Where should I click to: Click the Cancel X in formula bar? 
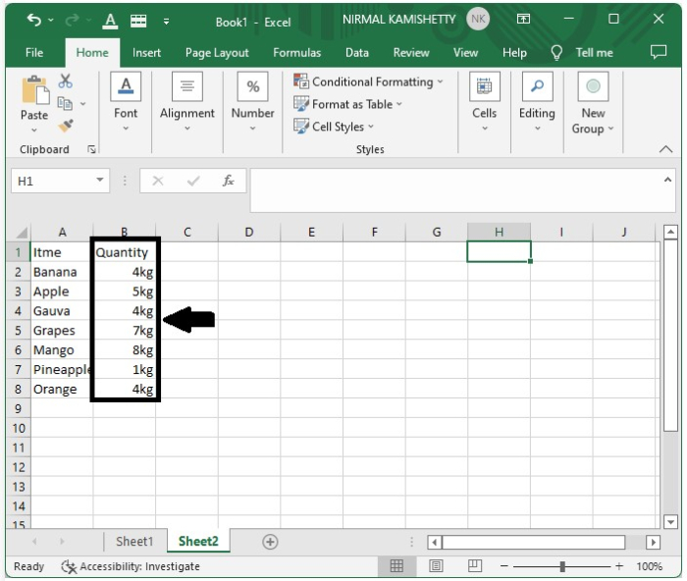pyautogui.click(x=158, y=181)
